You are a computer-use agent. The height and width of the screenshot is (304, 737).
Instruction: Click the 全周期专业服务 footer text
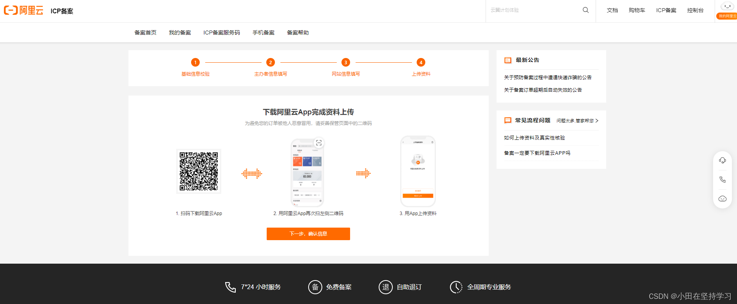tap(489, 287)
